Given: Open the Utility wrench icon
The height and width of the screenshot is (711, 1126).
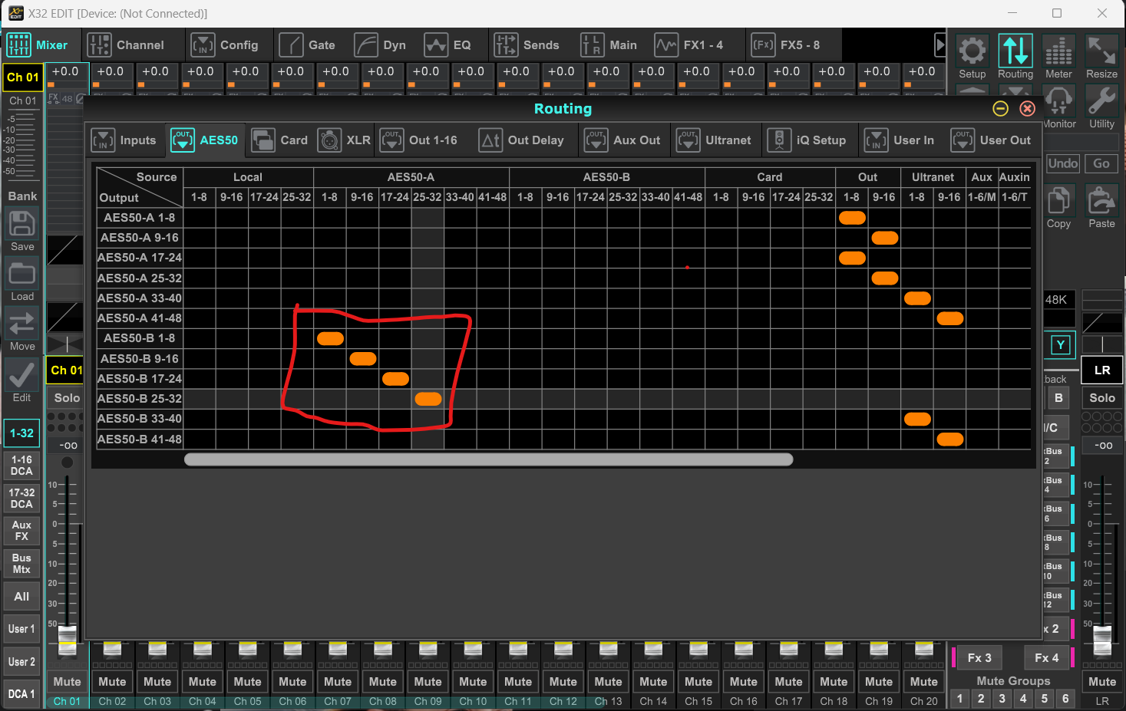Looking at the screenshot, I should [1101, 101].
